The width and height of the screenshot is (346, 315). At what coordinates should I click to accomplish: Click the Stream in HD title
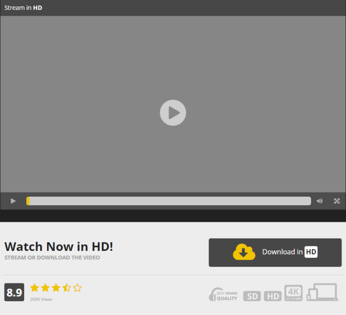click(23, 8)
